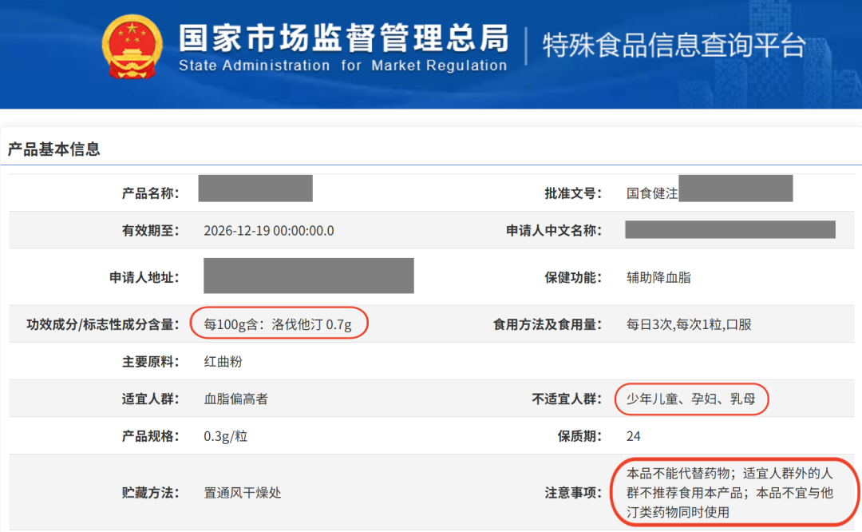862x532 pixels.
Task: Click the 适宜人群 label
Action: click(x=150, y=399)
